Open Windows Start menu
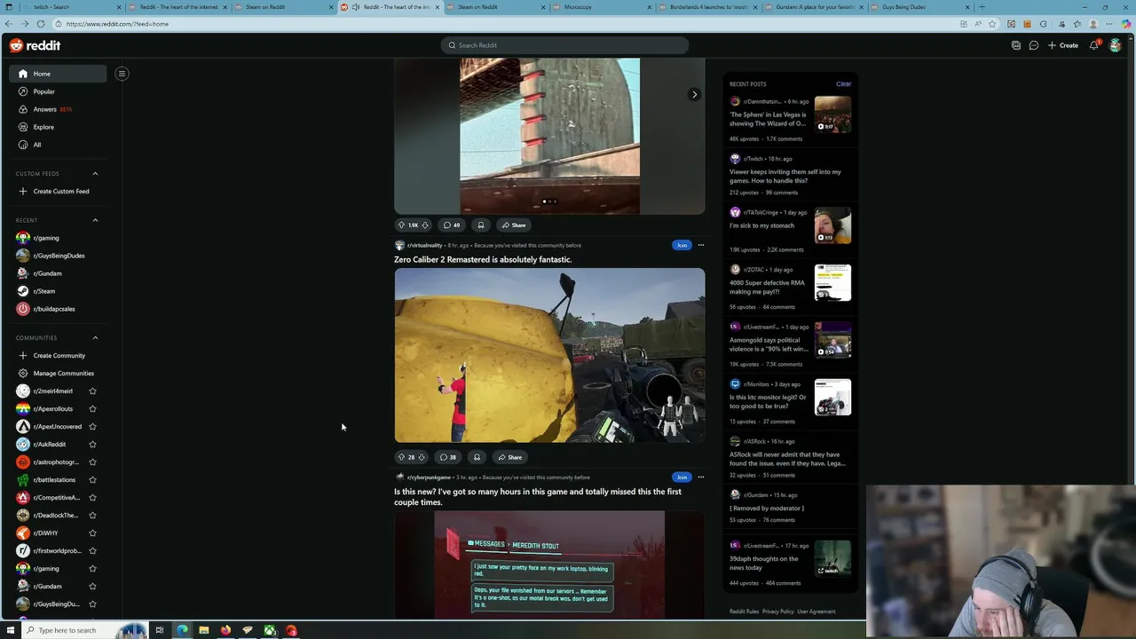Image resolution: width=1136 pixels, height=639 pixels. tap(11, 630)
